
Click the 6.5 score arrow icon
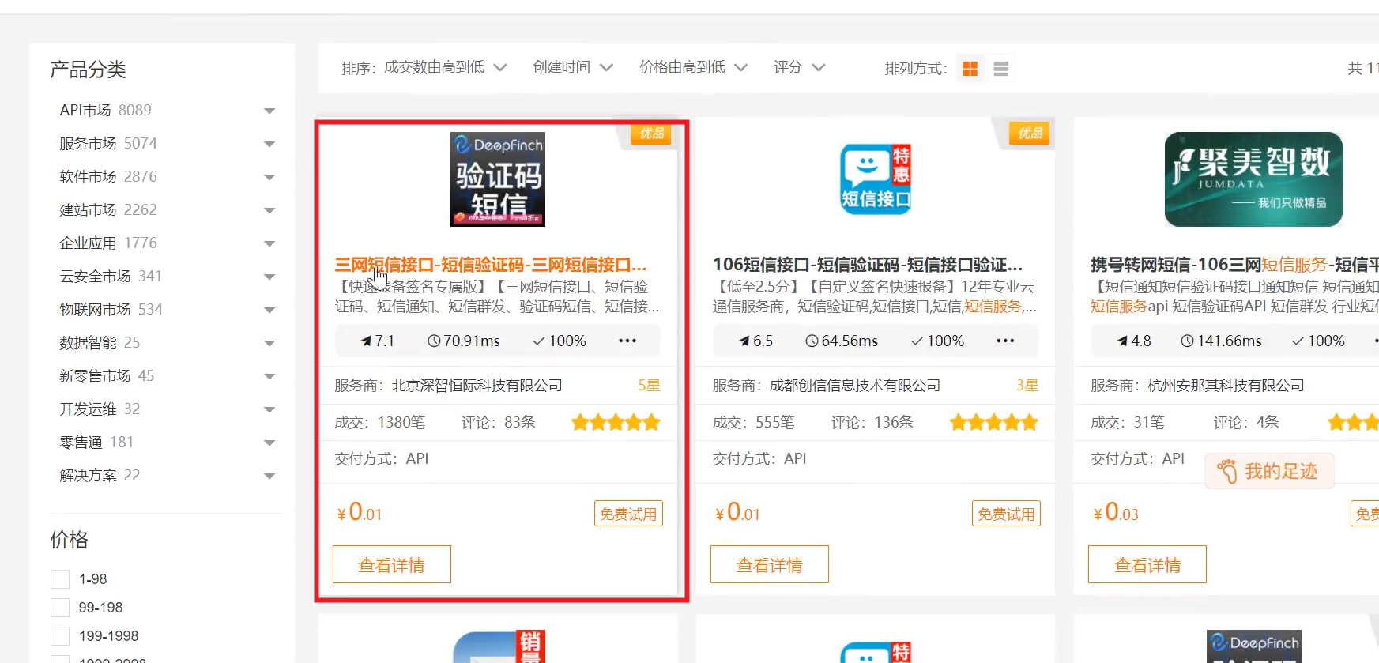tap(744, 341)
